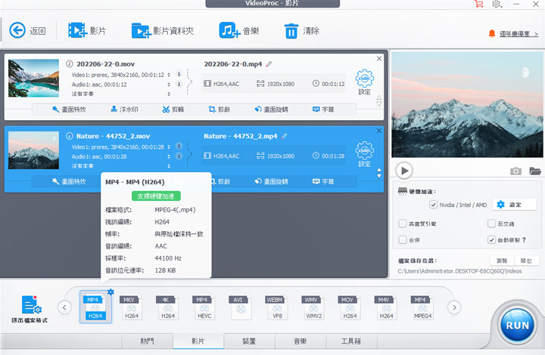Open Video1 track selector for Nature - 44752_2.mov
545x355 pixels.
pyautogui.click(x=169, y=147)
